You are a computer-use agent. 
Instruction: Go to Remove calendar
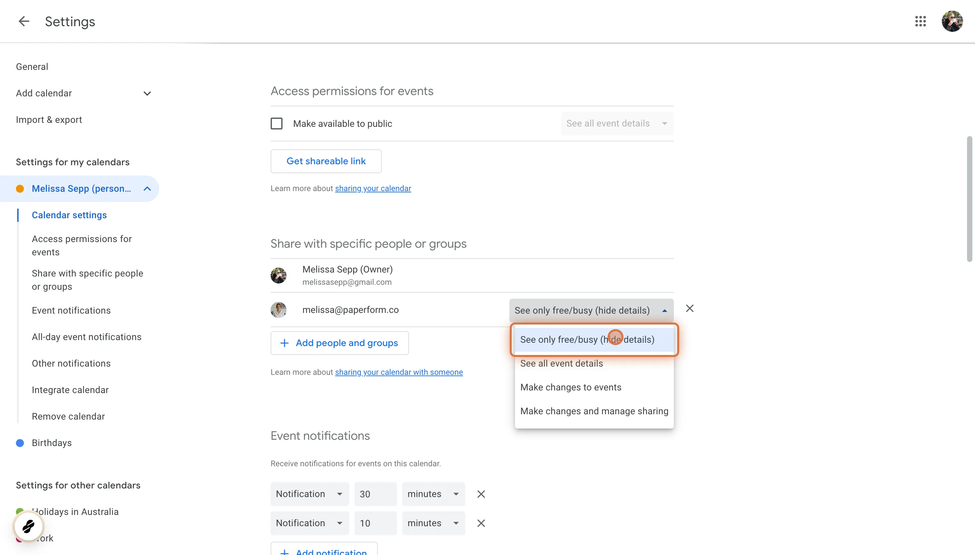coord(68,416)
